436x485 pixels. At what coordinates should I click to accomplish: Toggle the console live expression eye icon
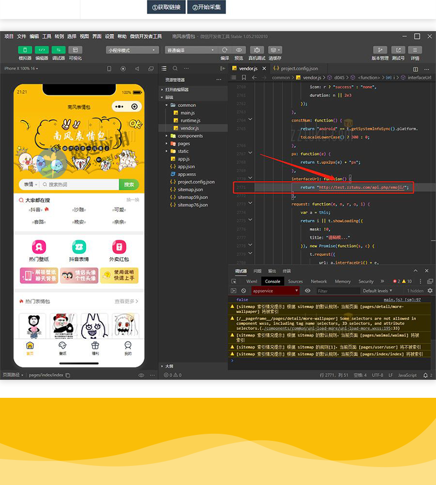point(307,291)
